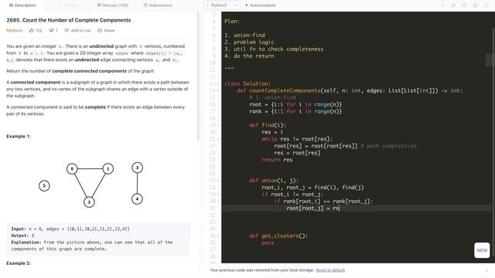
Task: Collapse the def find fold arrow on line 19
Action: click(x=218, y=125)
